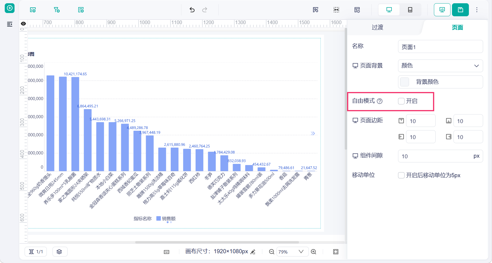
Task: Click the 1/1 page indicator button
Action: (36, 252)
